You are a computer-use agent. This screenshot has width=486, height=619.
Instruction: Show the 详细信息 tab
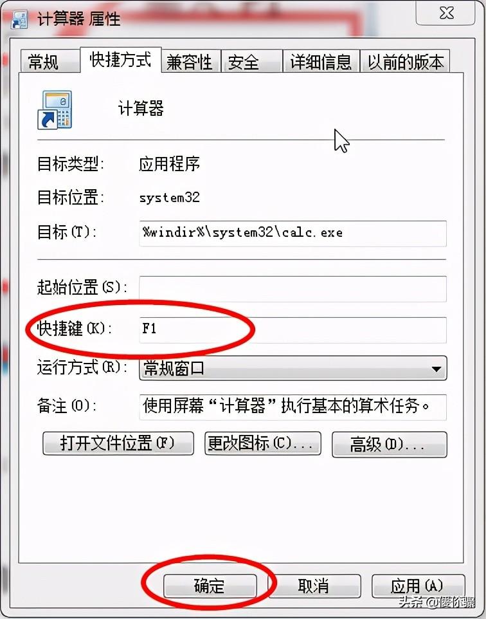321,62
